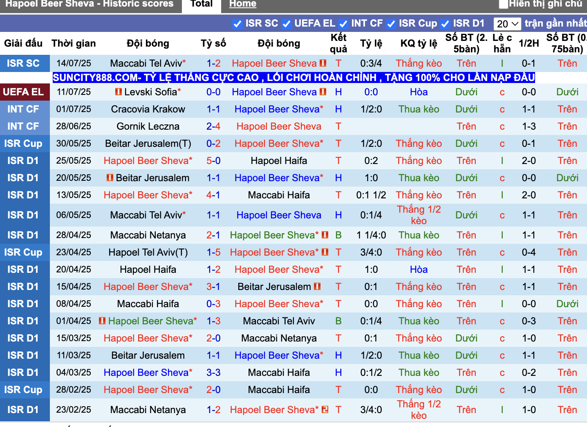
Task: Click the Lẻ c hẵn column header
Action: [x=502, y=43]
